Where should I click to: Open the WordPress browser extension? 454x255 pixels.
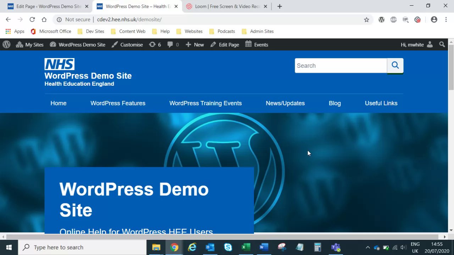point(381,19)
